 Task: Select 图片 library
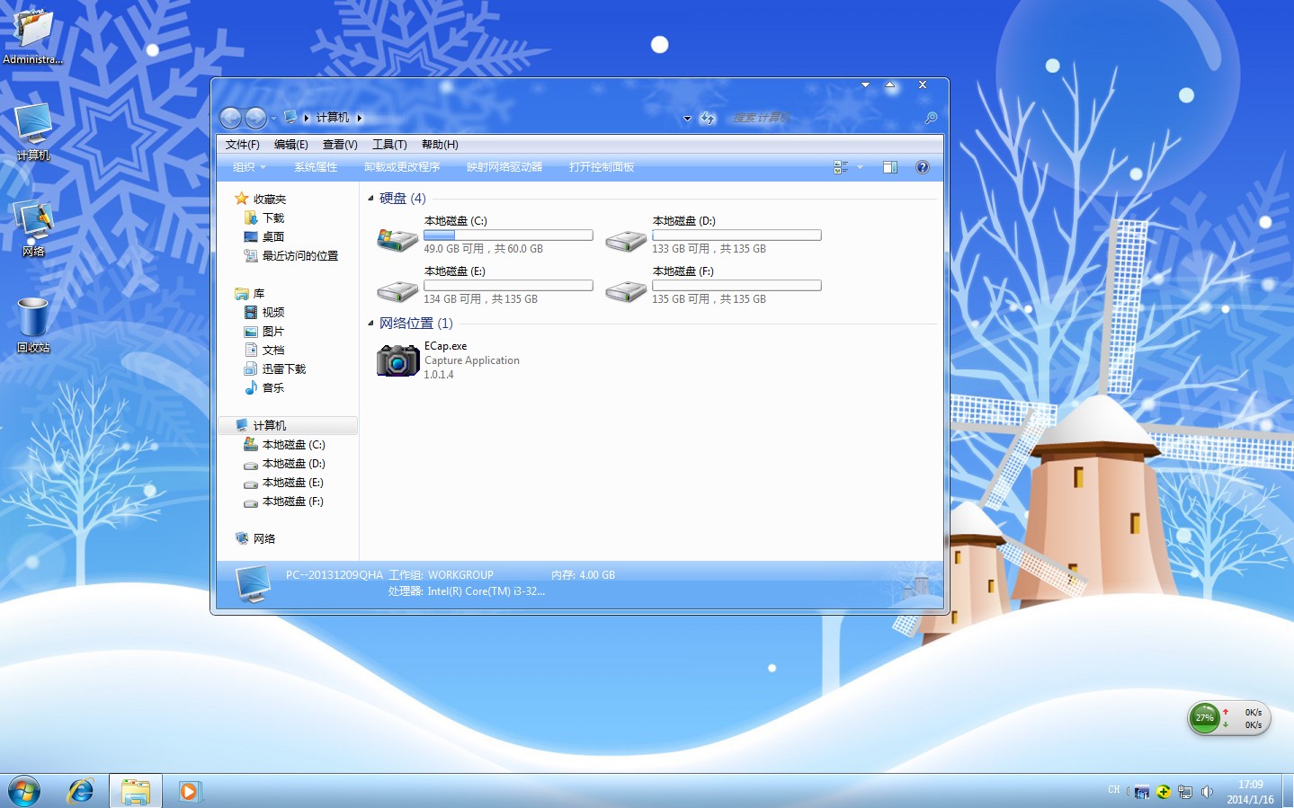click(x=264, y=332)
